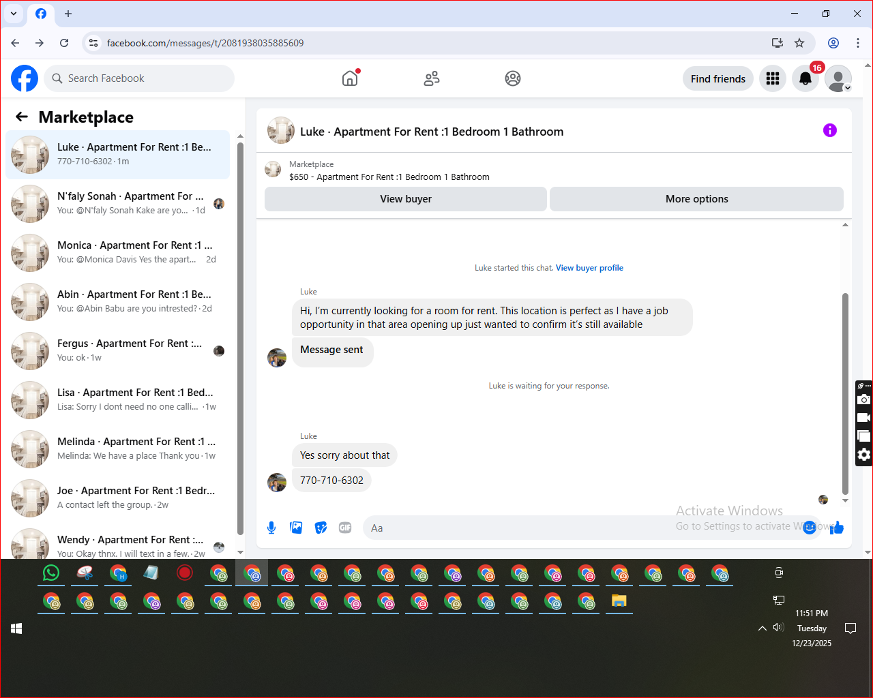Send a thumbs up like
The image size is (873, 698).
(837, 528)
